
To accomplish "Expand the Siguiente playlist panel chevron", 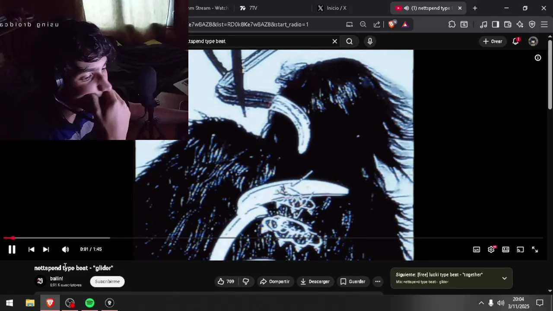I will pos(504,278).
